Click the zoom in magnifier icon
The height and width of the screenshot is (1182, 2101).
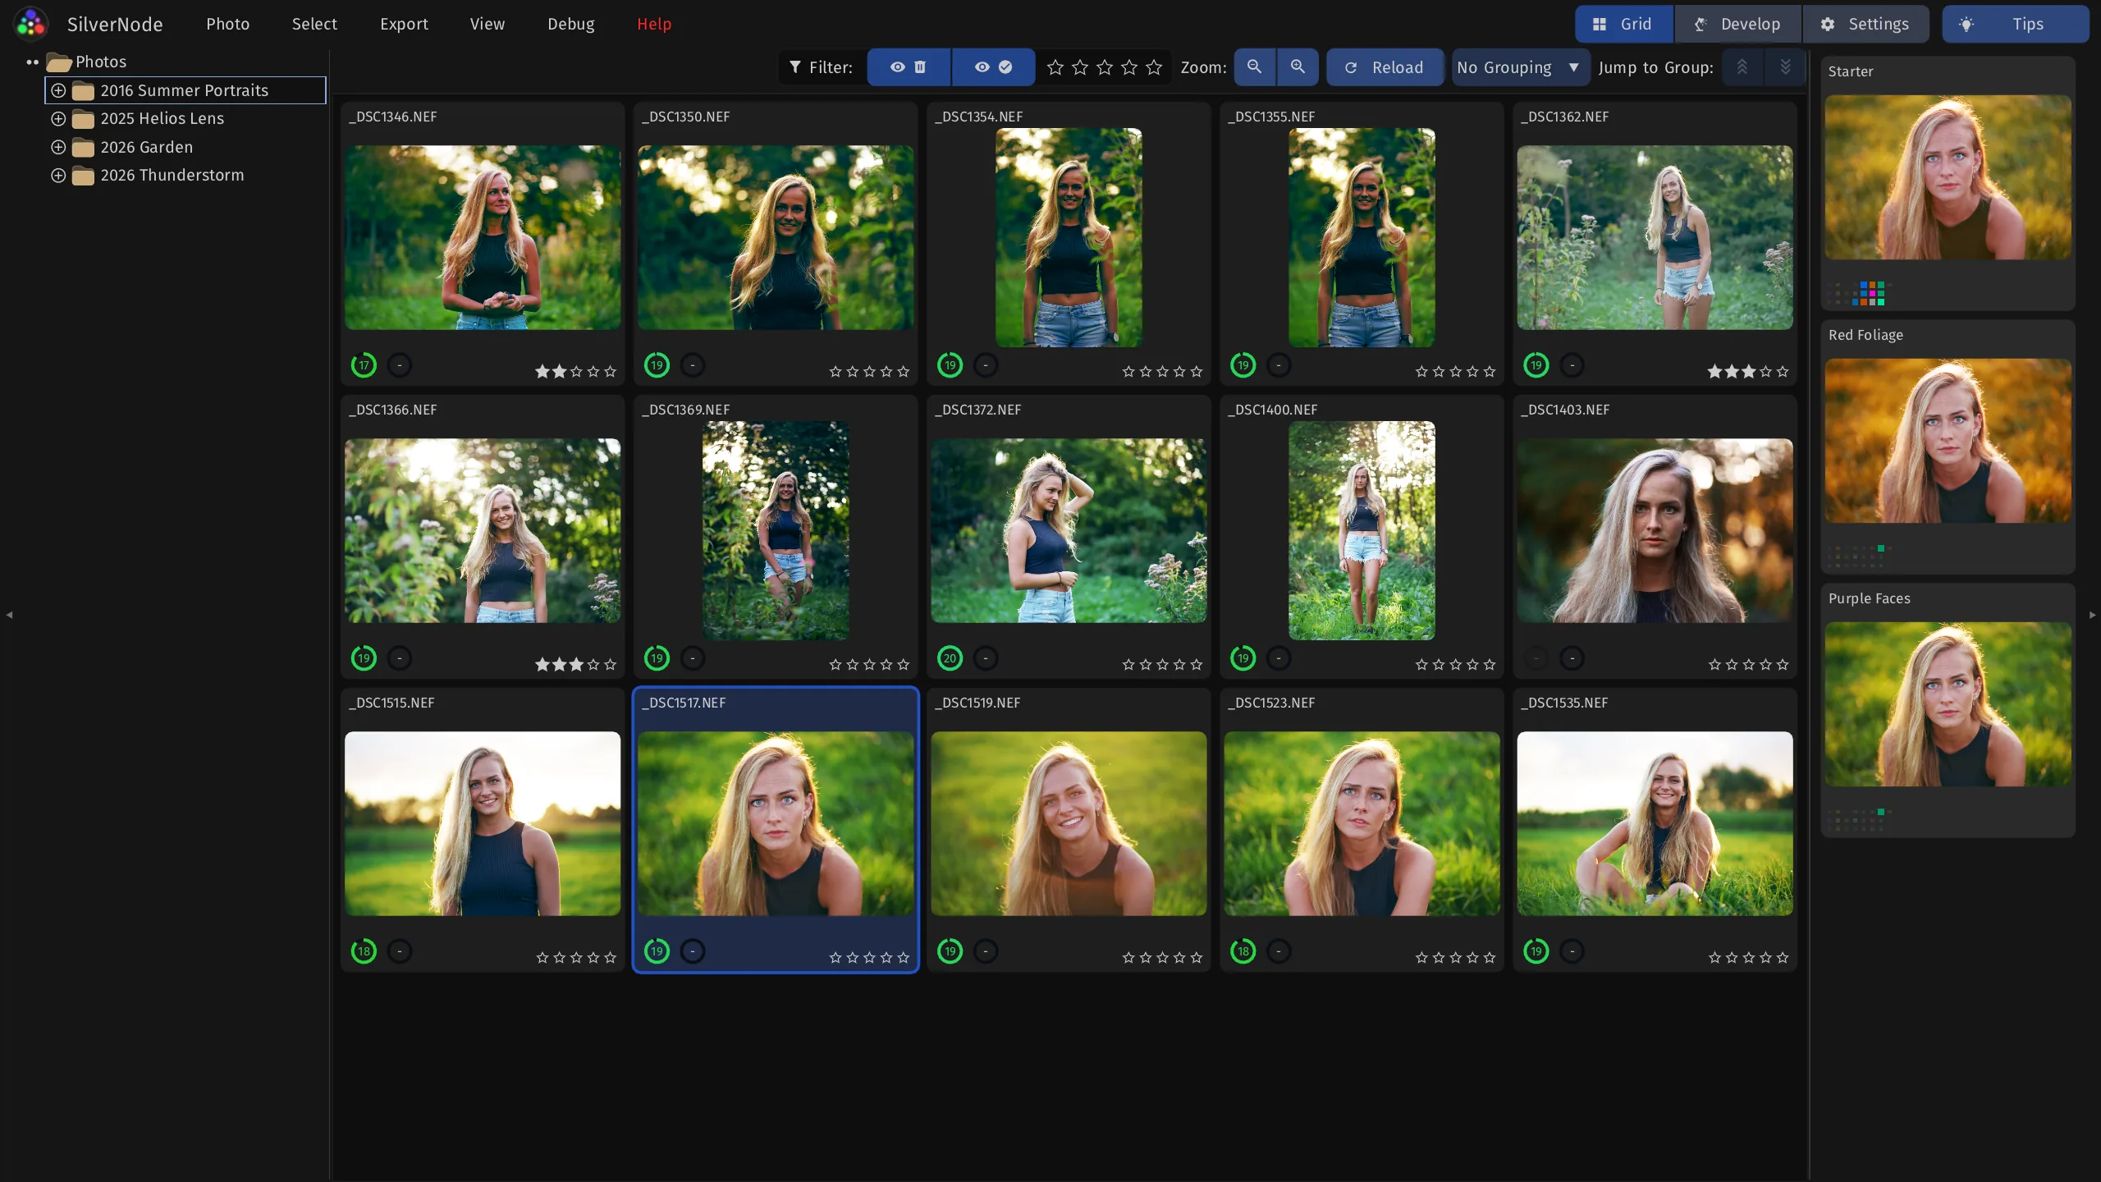click(x=1298, y=67)
